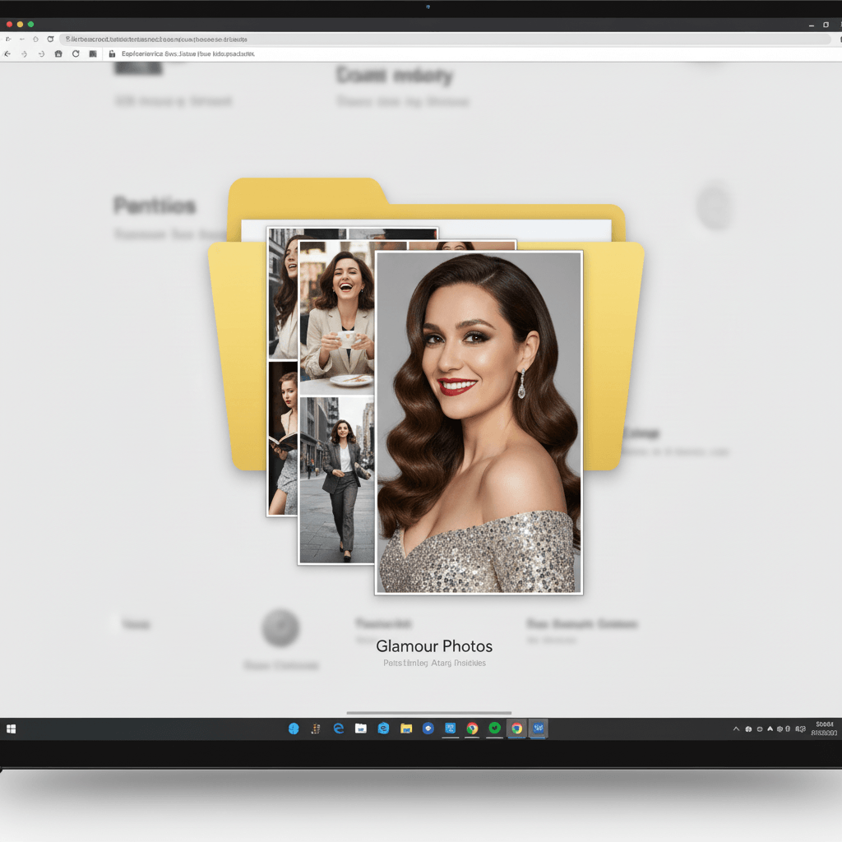Open the Windows Start menu
Screen dimensions: 842x842
[x=12, y=729]
